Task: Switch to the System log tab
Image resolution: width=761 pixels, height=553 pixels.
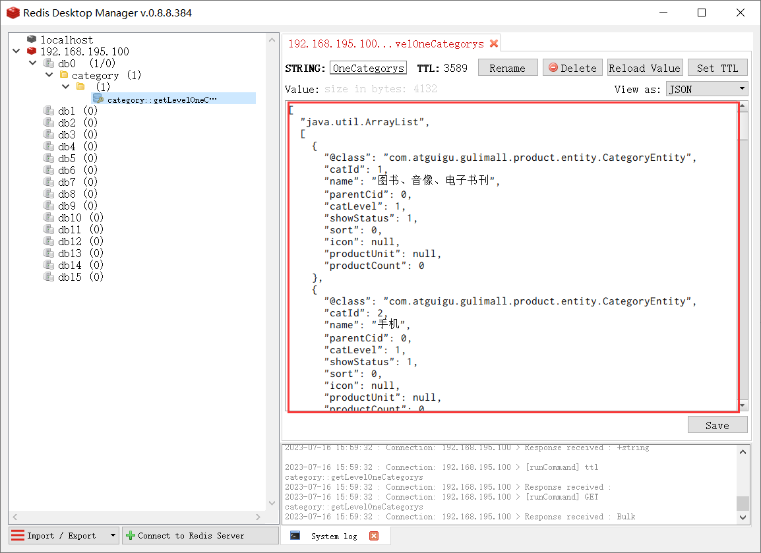Action: click(334, 536)
